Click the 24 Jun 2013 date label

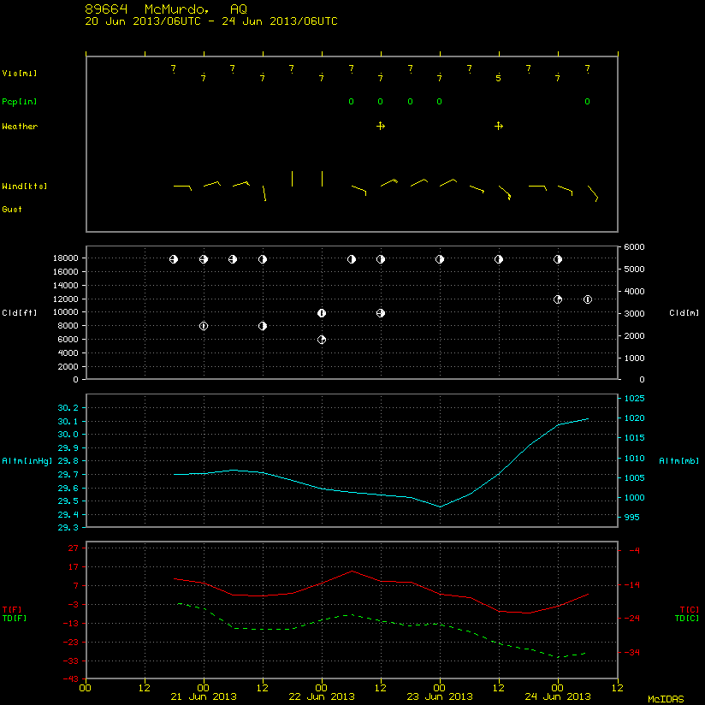(558, 697)
